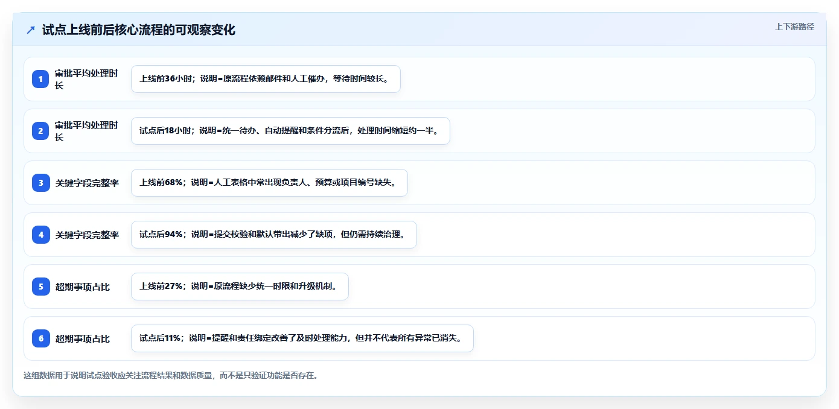
Task: Click the number 3 badge
Action: (x=40, y=183)
